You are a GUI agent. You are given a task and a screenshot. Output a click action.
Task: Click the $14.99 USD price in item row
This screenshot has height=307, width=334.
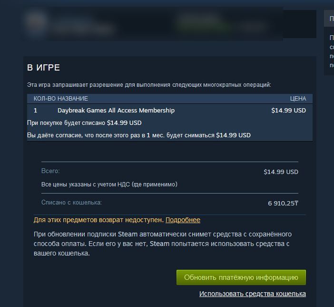point(288,111)
